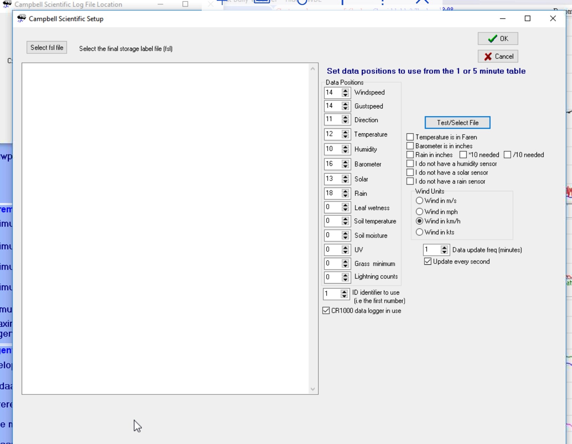Click the ID identifier stepper arrows
This screenshot has height=444, width=572.
(x=344, y=294)
